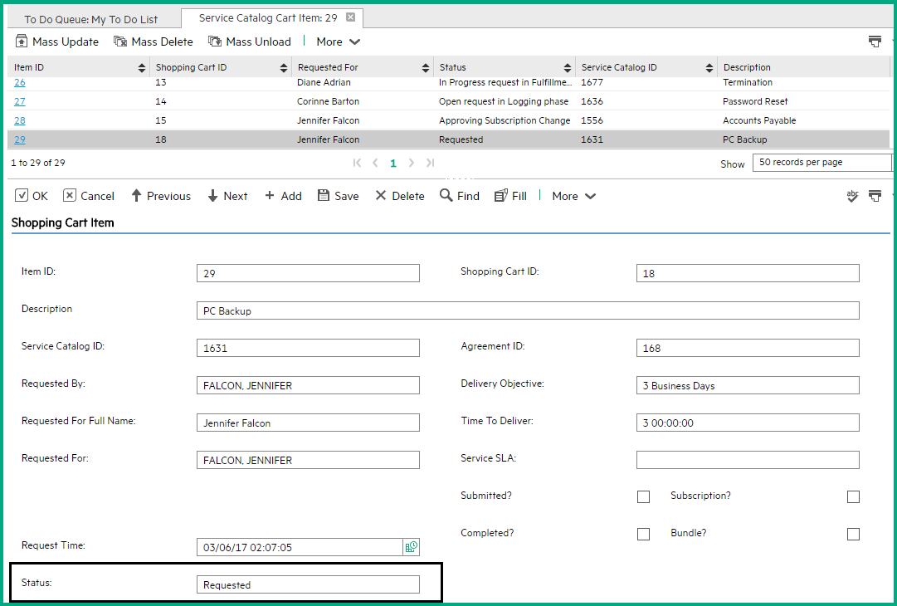Click the Mass Update toolbar icon
Viewport: 897px width, 606px height.
[x=22, y=42]
